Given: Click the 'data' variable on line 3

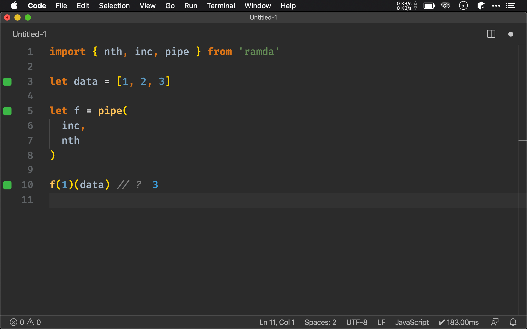Looking at the screenshot, I should [x=86, y=81].
